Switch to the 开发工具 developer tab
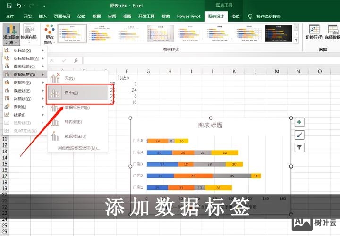340x236 pixels. (146, 16)
